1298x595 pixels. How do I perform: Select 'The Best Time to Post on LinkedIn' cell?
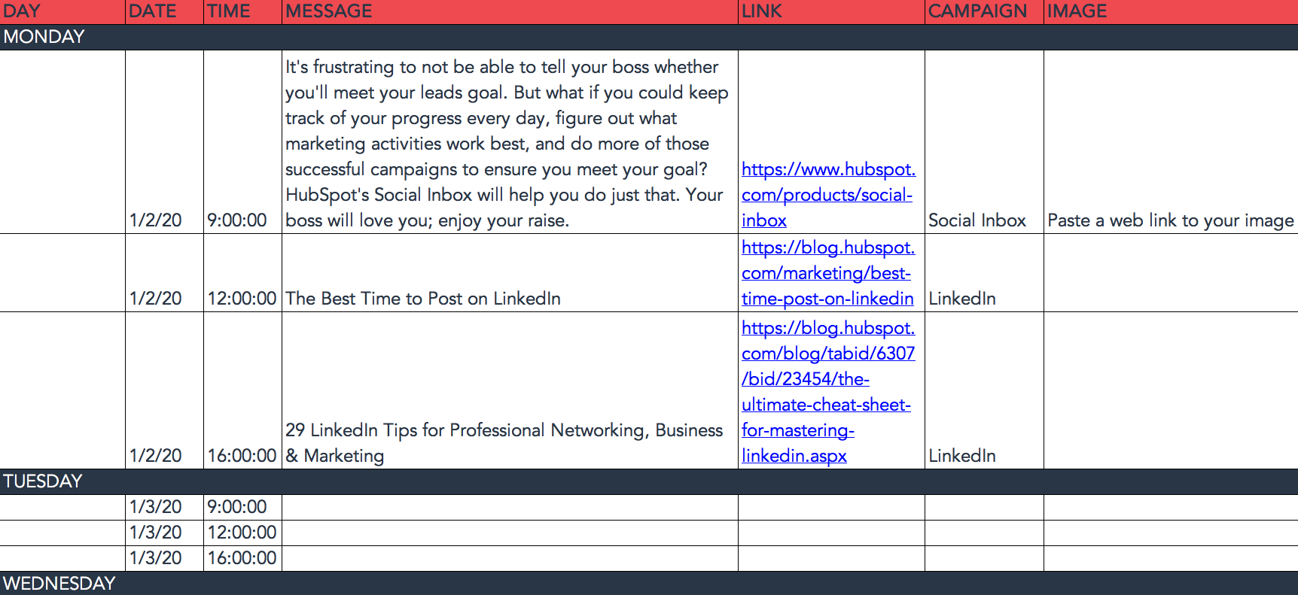coord(510,273)
